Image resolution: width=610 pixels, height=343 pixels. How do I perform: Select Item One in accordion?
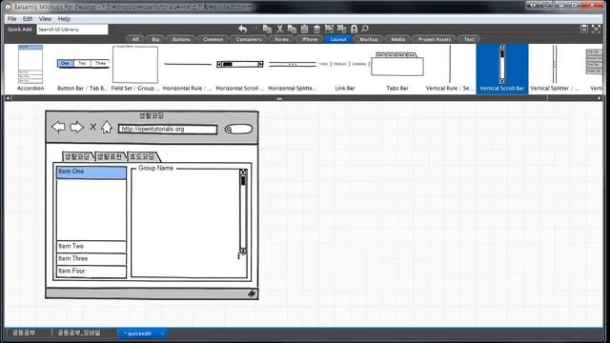pos(91,171)
